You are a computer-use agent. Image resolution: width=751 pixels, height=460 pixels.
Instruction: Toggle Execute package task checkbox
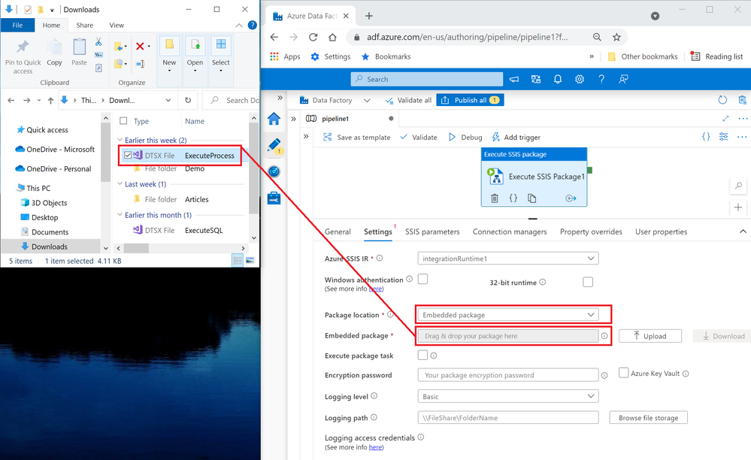[x=422, y=355]
